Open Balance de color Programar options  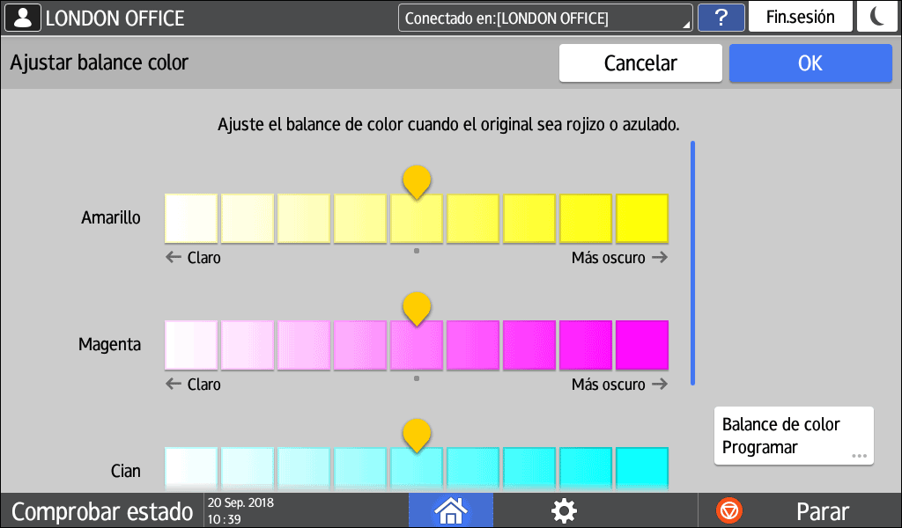(x=794, y=436)
